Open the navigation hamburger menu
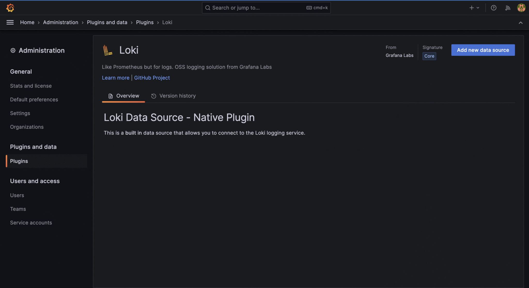 point(10,22)
